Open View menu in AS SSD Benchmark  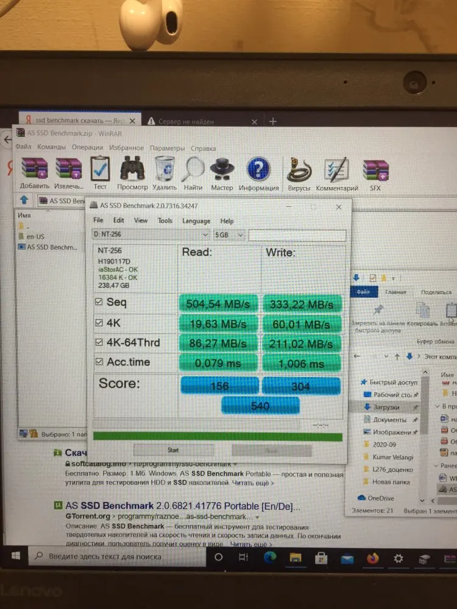(141, 220)
